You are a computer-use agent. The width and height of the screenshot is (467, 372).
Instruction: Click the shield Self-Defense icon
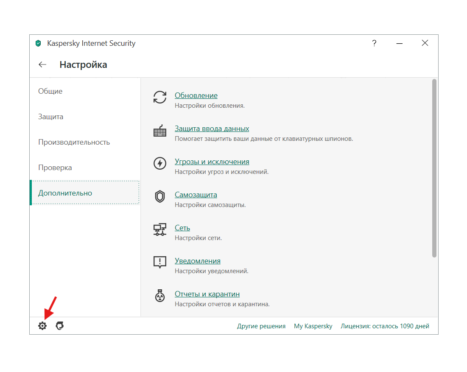point(160,196)
